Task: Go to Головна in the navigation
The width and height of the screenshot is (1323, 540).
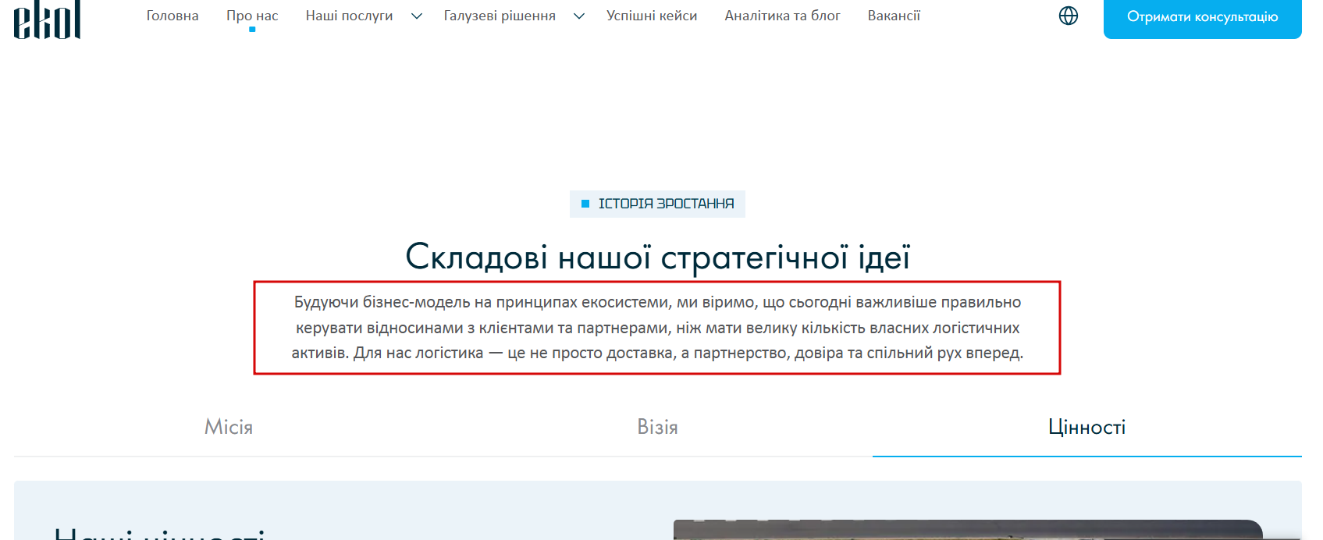Action: click(172, 16)
